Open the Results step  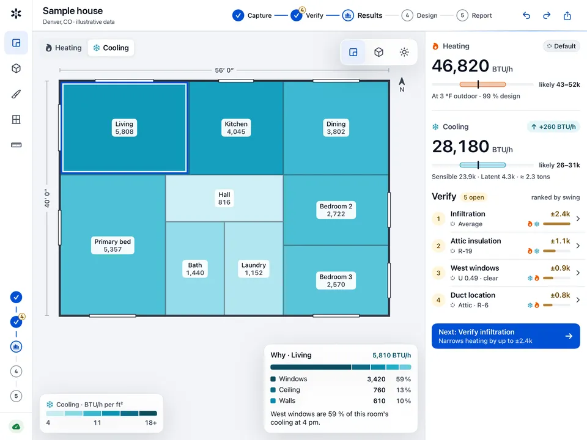(x=363, y=15)
